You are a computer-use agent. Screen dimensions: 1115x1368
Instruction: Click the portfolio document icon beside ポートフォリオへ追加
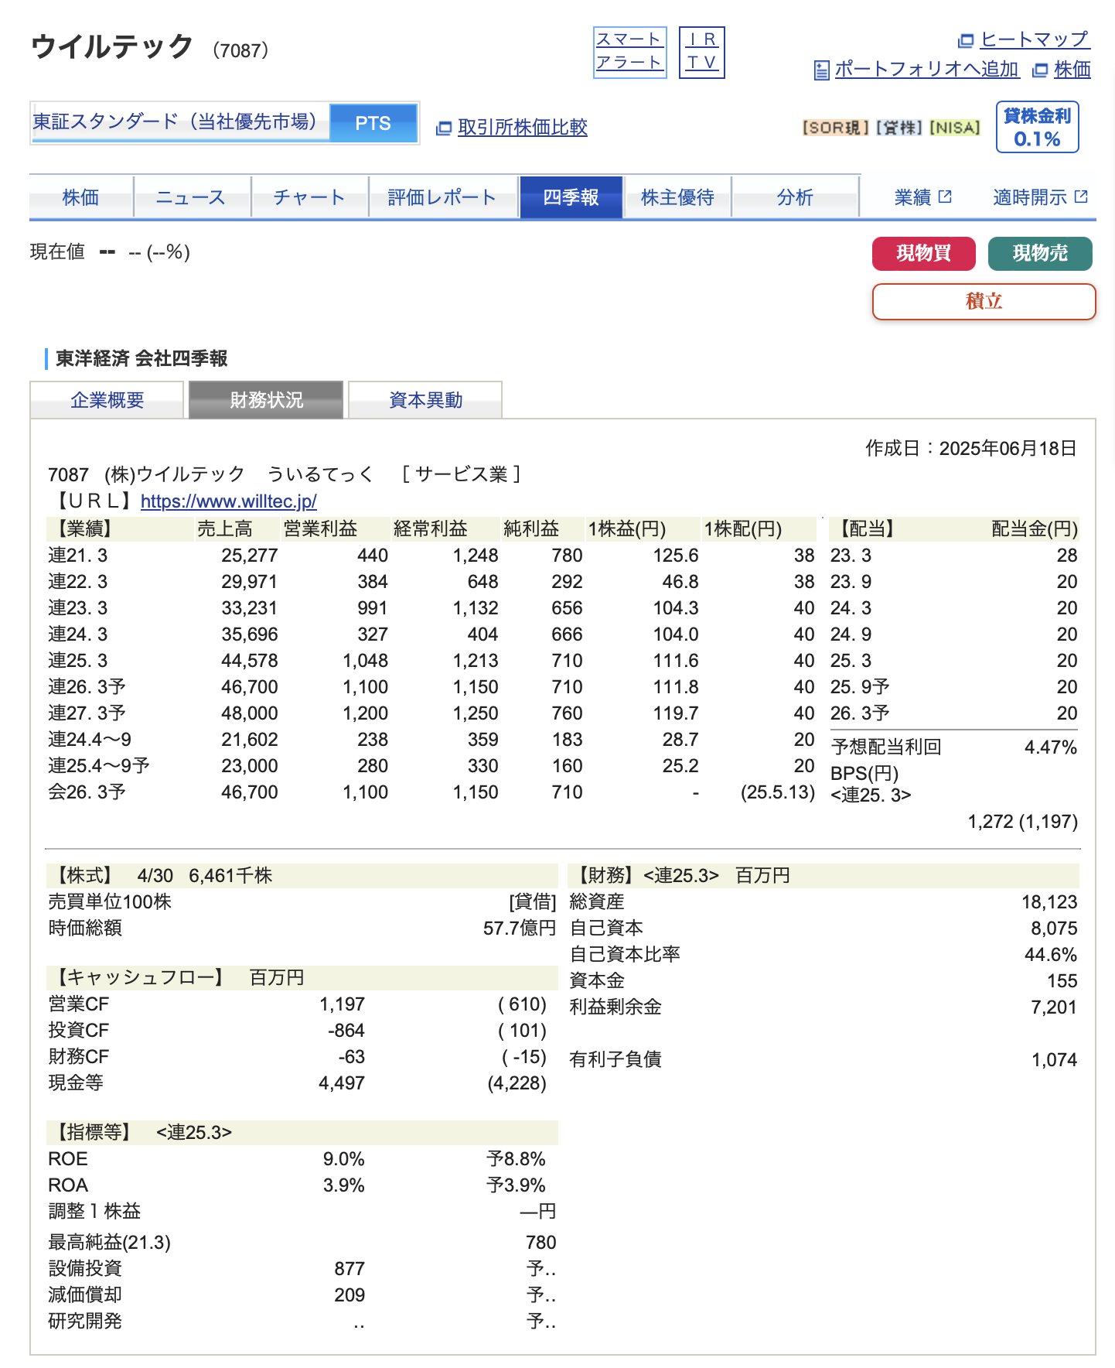click(821, 70)
